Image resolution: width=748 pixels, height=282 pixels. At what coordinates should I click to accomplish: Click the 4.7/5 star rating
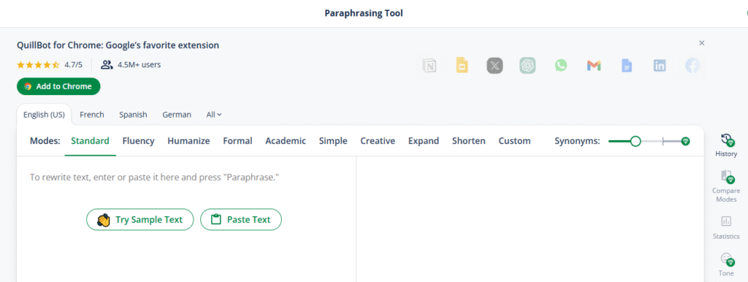tap(50, 64)
